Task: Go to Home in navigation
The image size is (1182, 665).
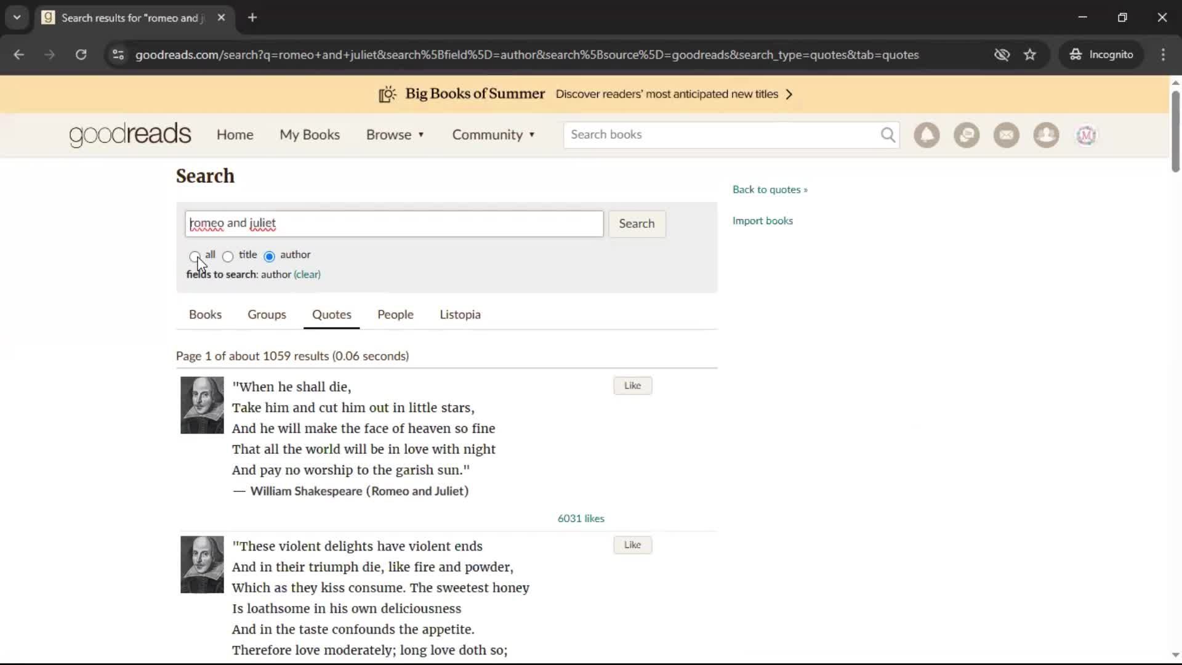Action: pyautogui.click(x=235, y=135)
